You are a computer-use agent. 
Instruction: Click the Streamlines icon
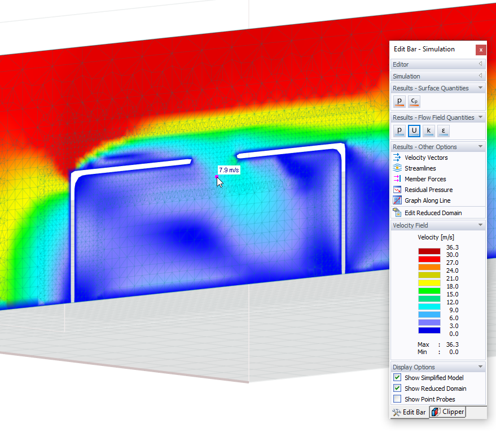click(x=397, y=168)
